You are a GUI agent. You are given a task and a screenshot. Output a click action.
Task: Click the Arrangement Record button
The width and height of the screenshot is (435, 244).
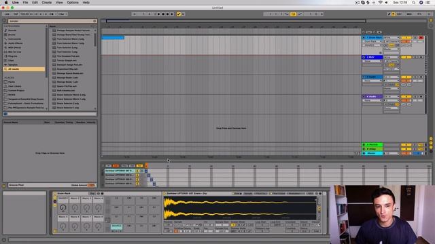click(168, 14)
